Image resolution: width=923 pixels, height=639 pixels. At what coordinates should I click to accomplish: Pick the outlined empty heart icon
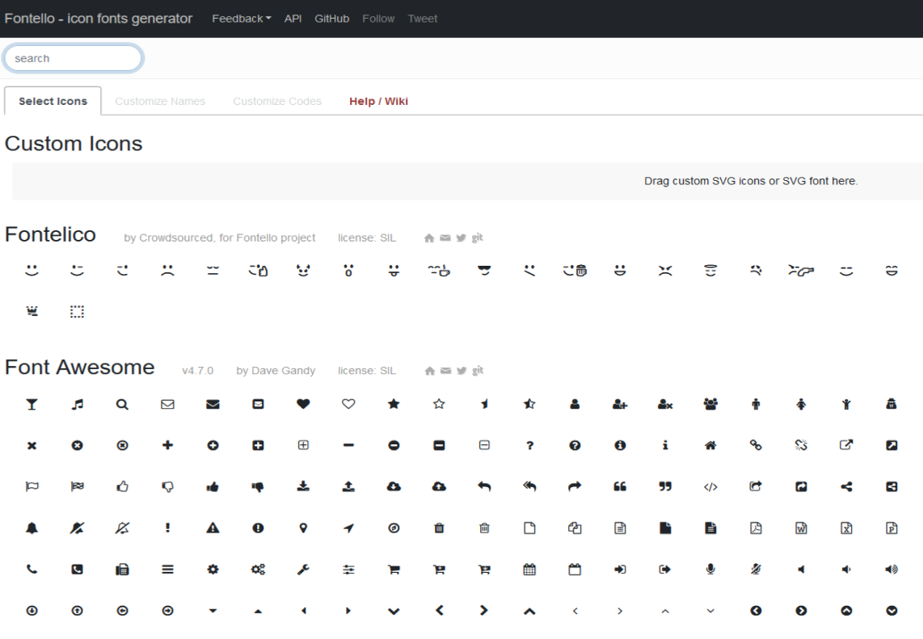point(348,404)
